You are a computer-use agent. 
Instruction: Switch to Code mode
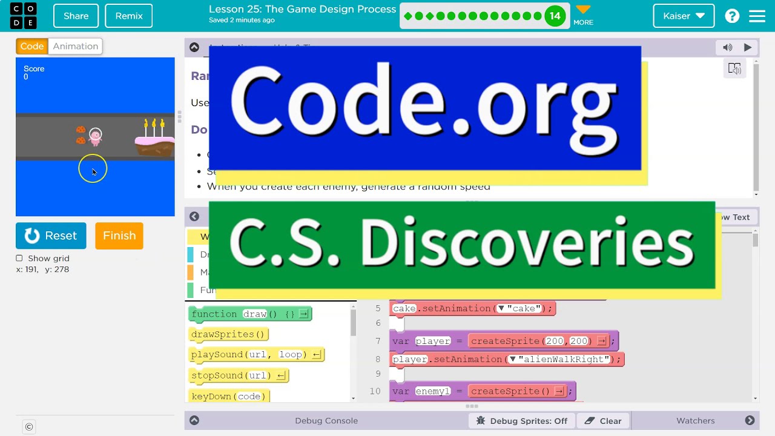click(x=32, y=46)
